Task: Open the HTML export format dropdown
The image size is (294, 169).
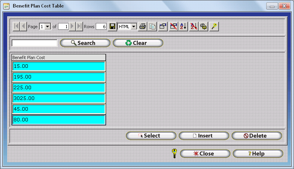Action: tap(133, 27)
